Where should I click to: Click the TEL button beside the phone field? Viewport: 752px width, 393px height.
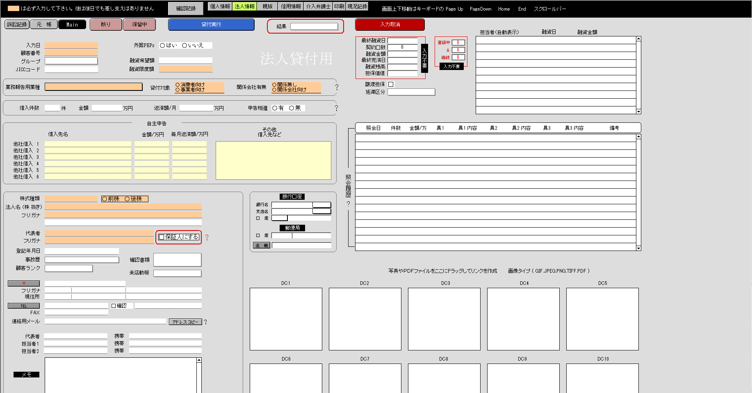click(x=24, y=306)
